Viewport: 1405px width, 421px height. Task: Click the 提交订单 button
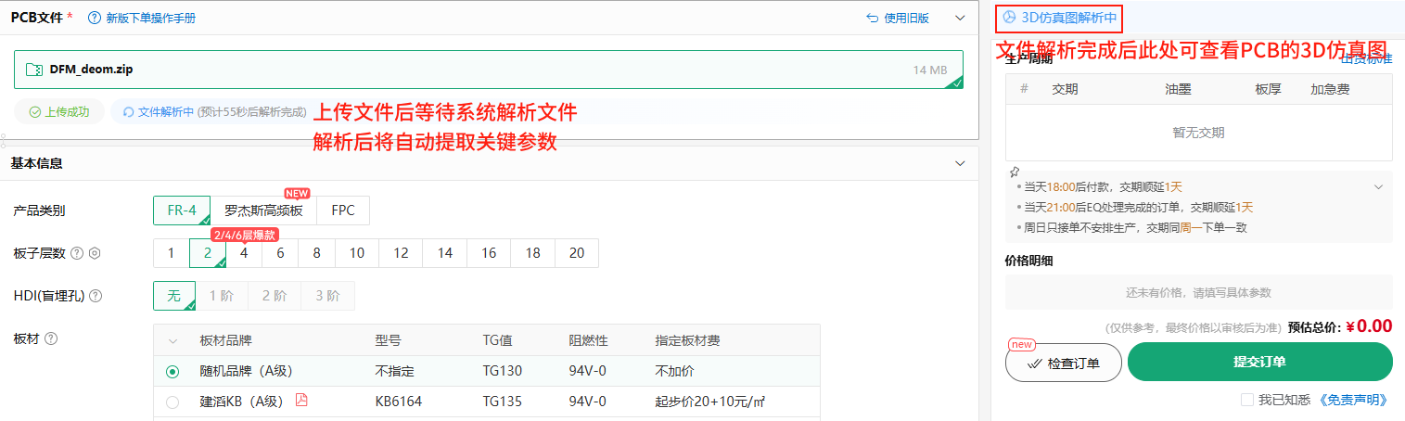1259,362
